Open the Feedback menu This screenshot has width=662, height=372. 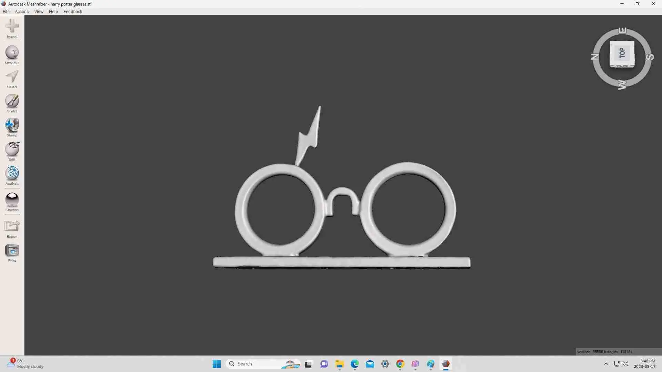point(73,11)
